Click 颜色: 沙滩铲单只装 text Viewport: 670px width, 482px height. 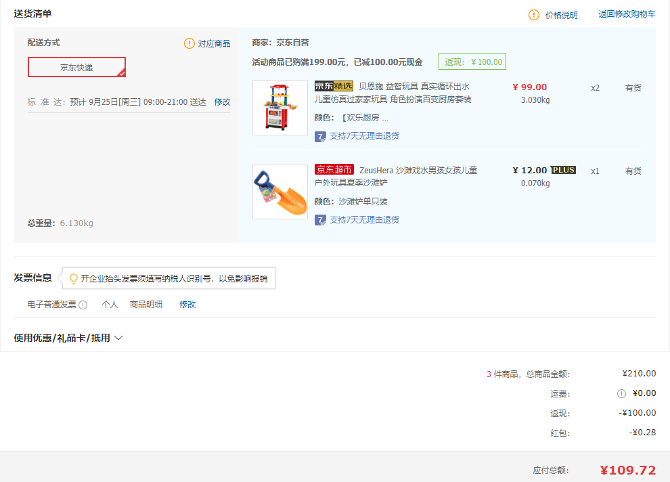tap(351, 201)
